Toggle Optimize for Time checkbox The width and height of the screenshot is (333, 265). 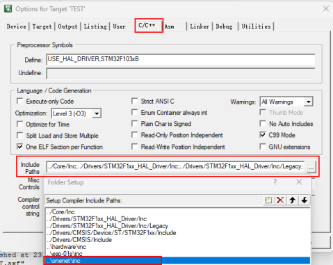(x=20, y=124)
